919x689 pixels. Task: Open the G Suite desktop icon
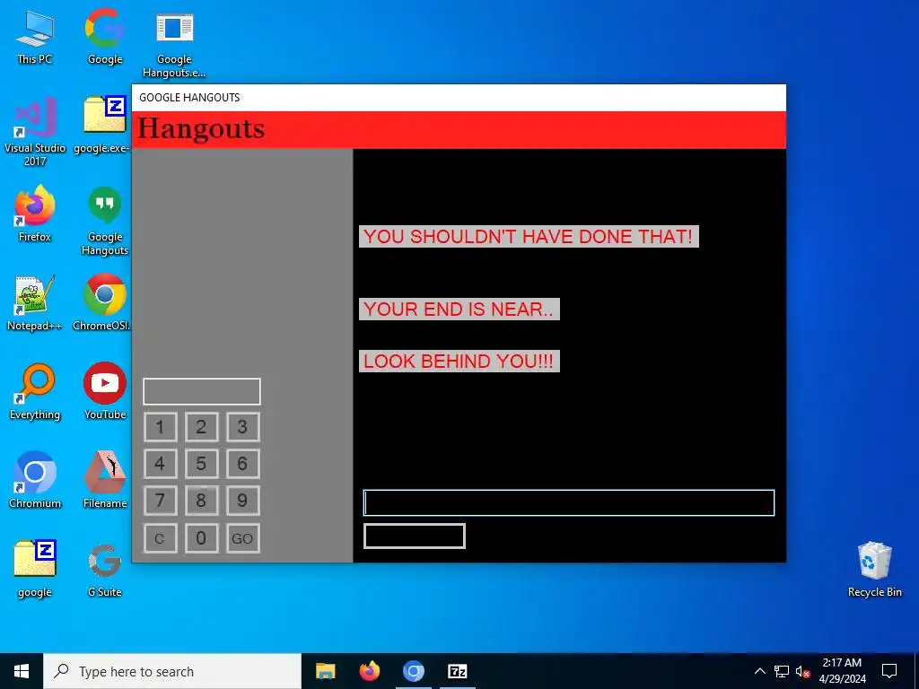105,570
